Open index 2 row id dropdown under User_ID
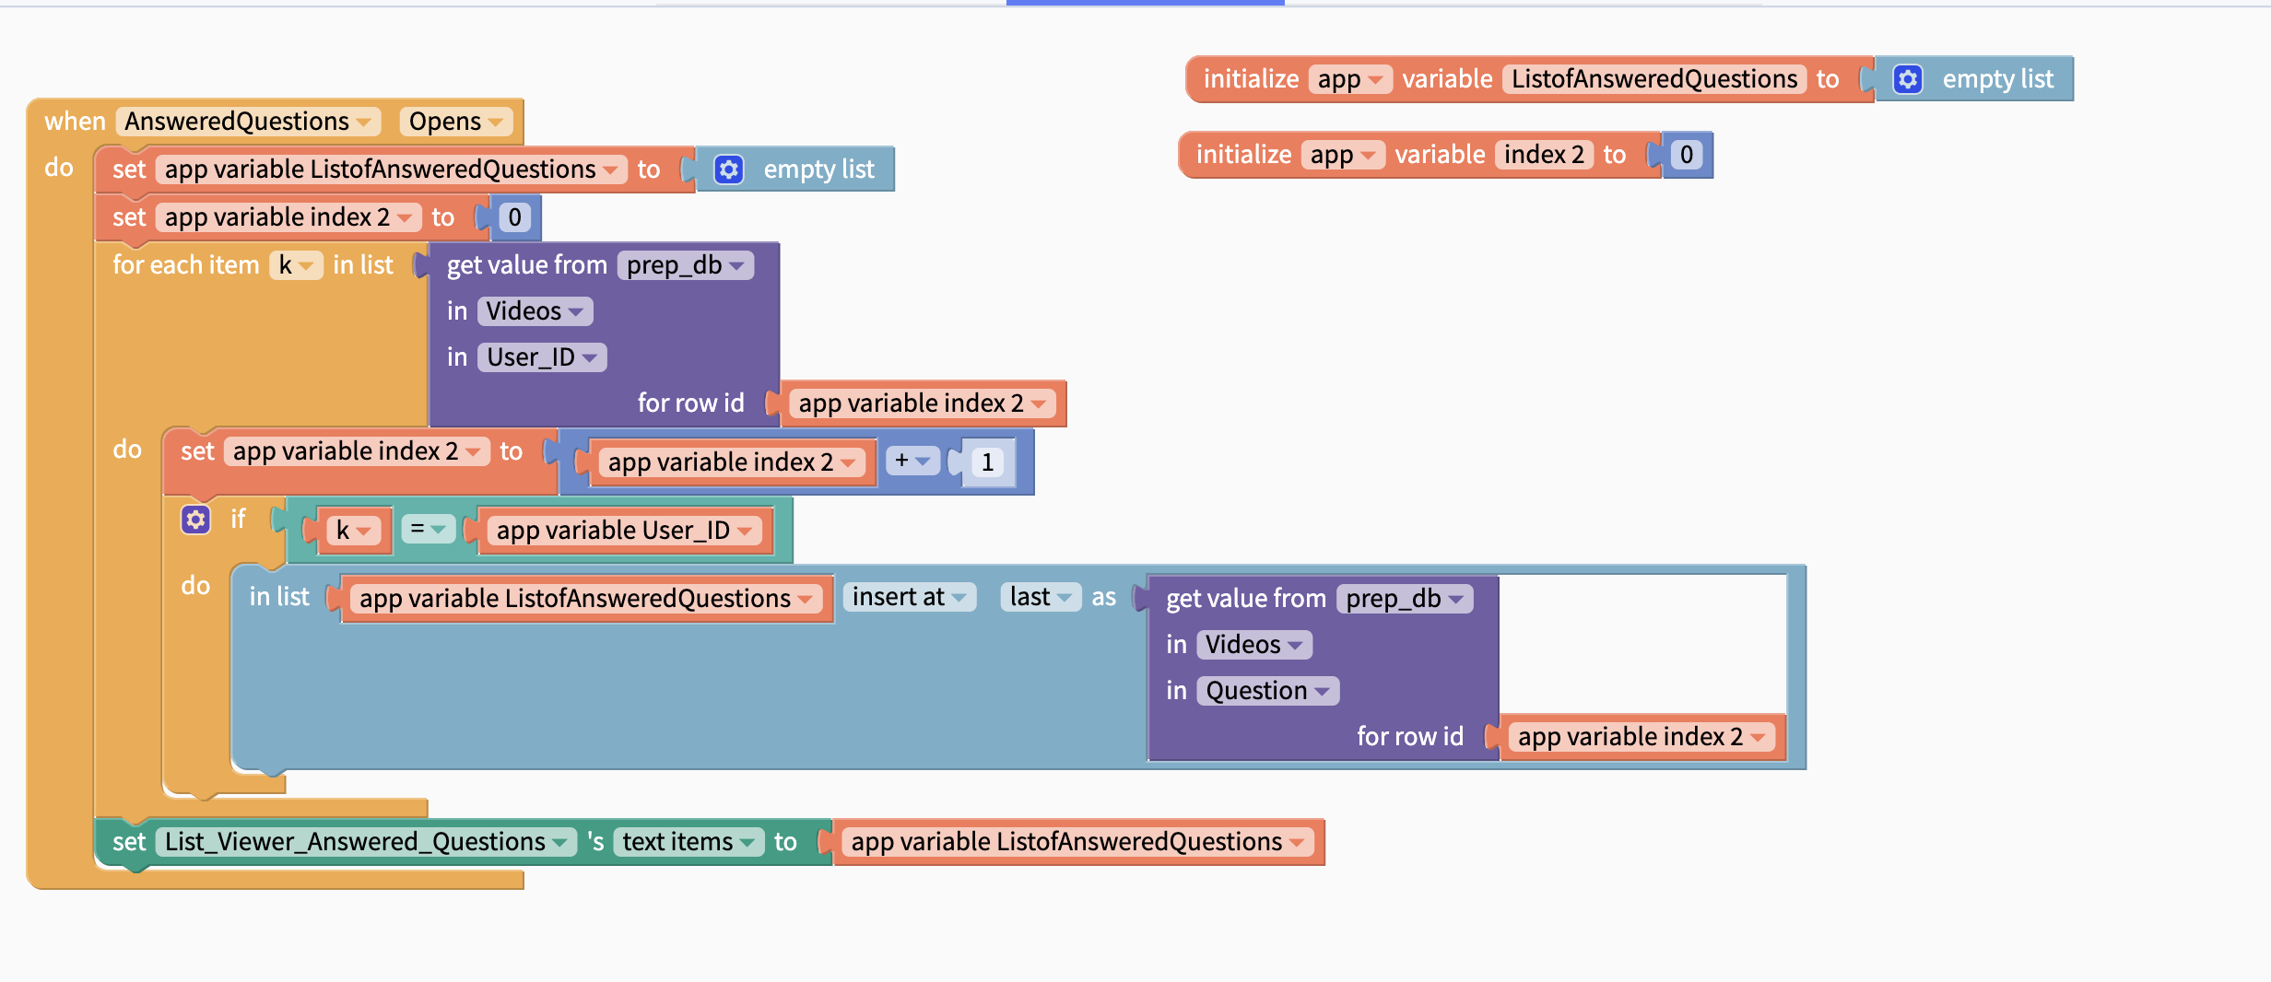This screenshot has width=2271, height=982. (923, 403)
